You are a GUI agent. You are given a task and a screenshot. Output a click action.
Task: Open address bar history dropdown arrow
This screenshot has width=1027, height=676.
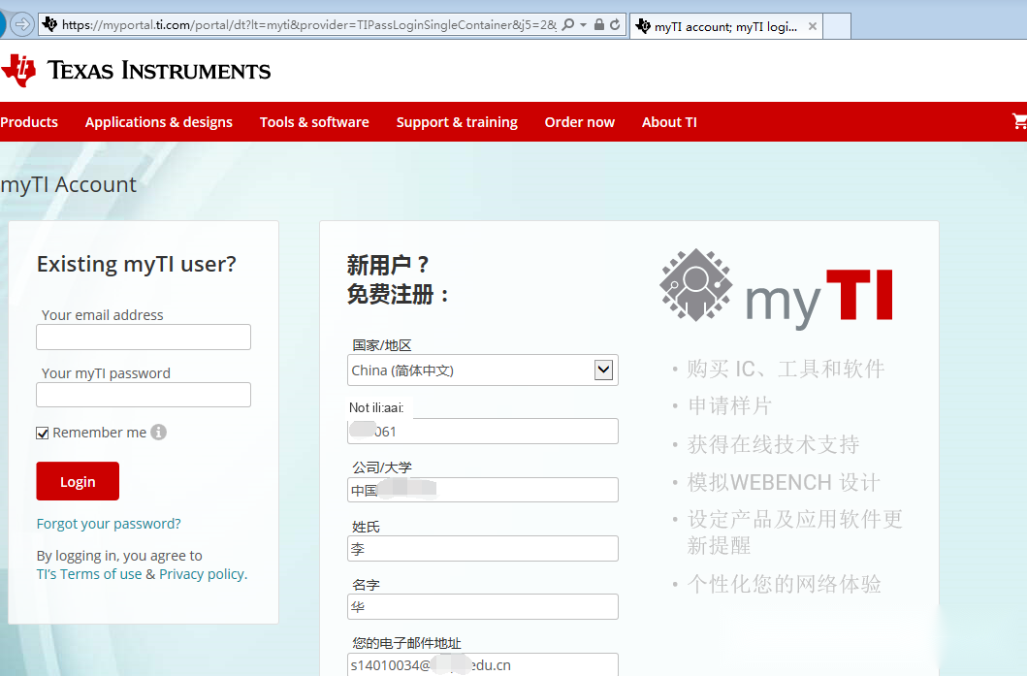click(583, 25)
